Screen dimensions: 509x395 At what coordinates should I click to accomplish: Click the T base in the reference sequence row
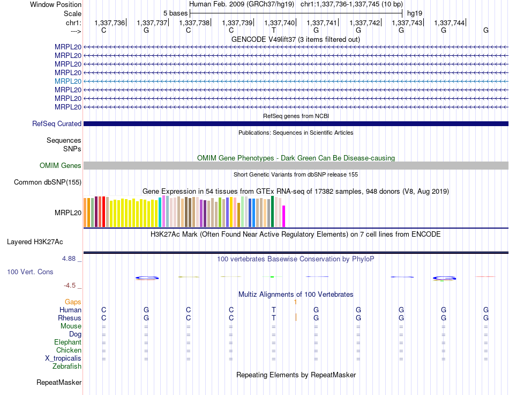click(274, 30)
